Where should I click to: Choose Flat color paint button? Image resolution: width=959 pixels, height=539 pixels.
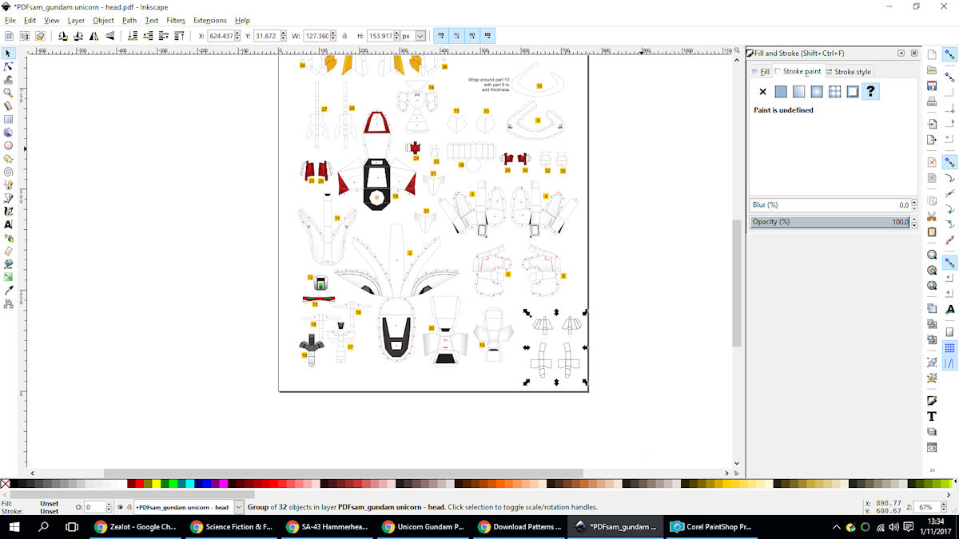[781, 92]
